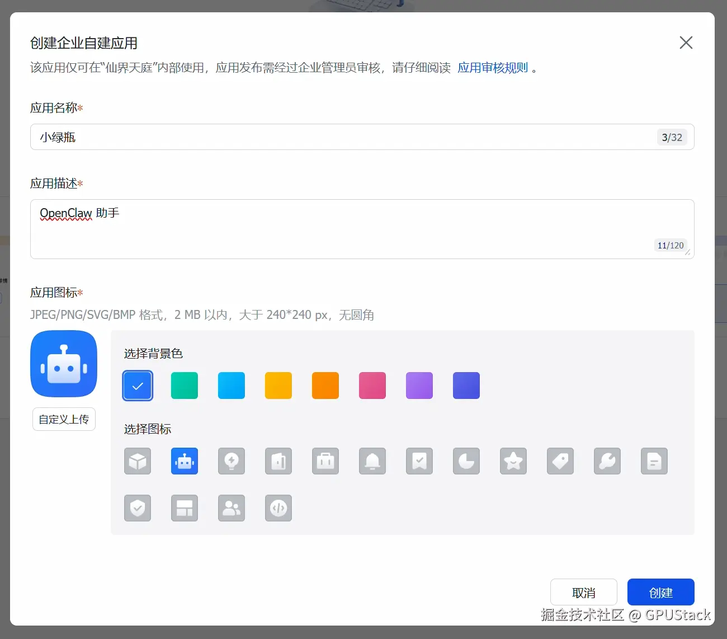Click the 取消 cancel button
This screenshot has width=727, height=639.
584,592
